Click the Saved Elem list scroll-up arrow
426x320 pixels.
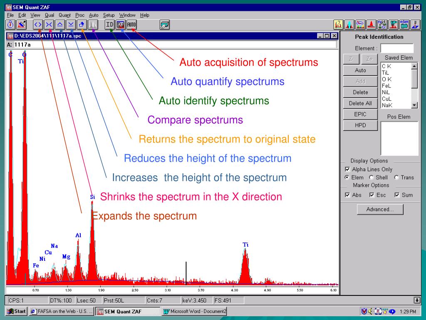[414, 66]
